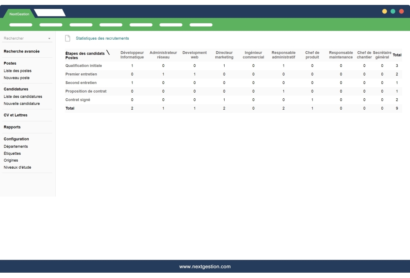Open the Rechercher dropdown arrow
This screenshot has height=278, width=410.
[50, 38]
